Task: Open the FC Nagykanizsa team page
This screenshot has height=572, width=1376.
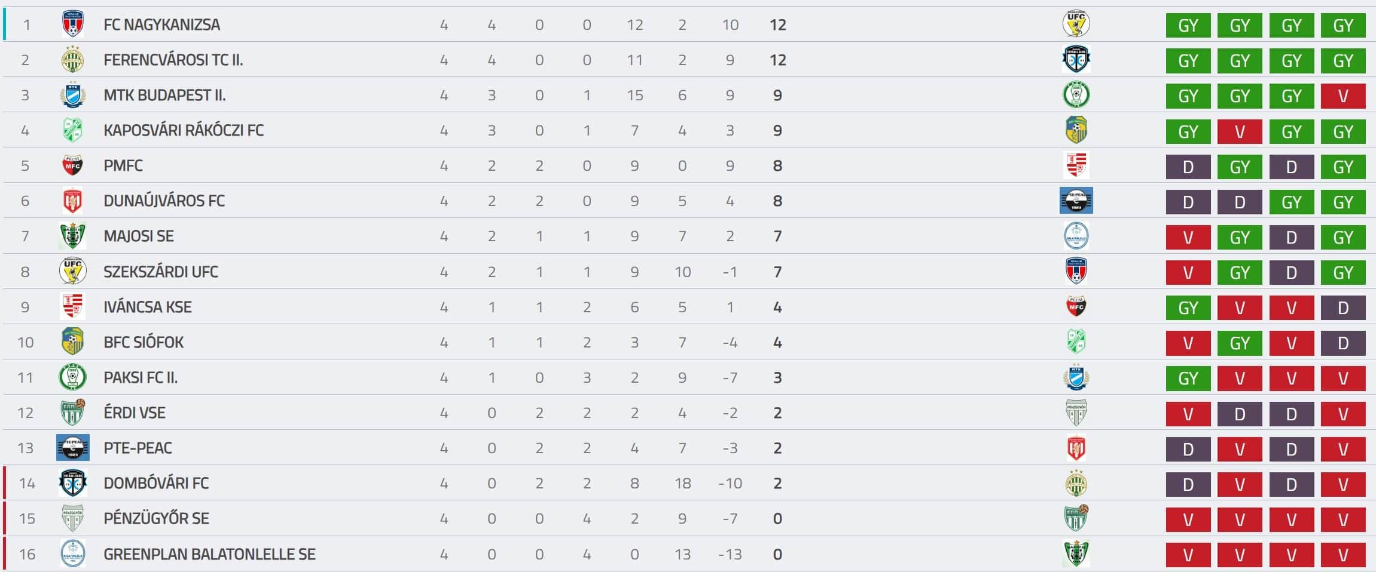Action: pyautogui.click(x=161, y=24)
